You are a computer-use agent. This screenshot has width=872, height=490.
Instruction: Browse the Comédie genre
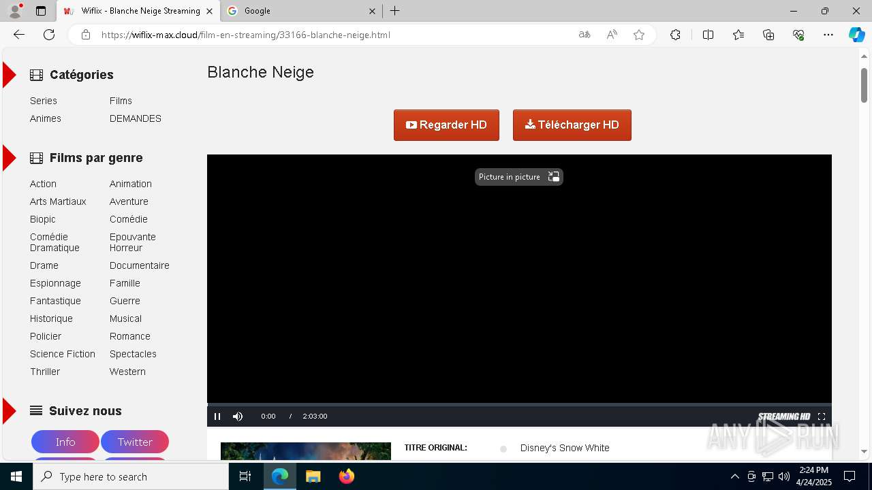click(129, 219)
